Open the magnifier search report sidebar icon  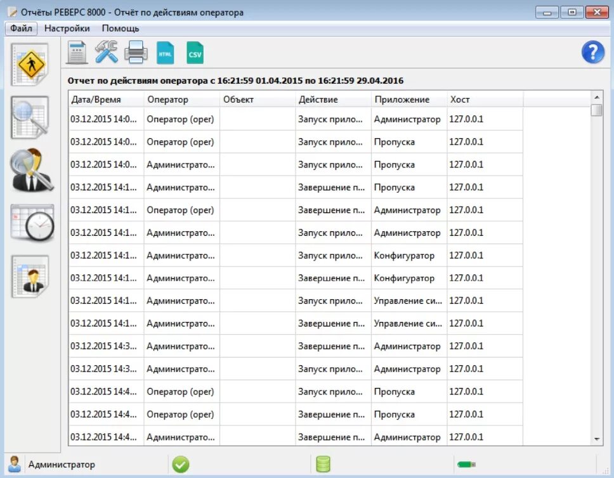[x=30, y=117]
